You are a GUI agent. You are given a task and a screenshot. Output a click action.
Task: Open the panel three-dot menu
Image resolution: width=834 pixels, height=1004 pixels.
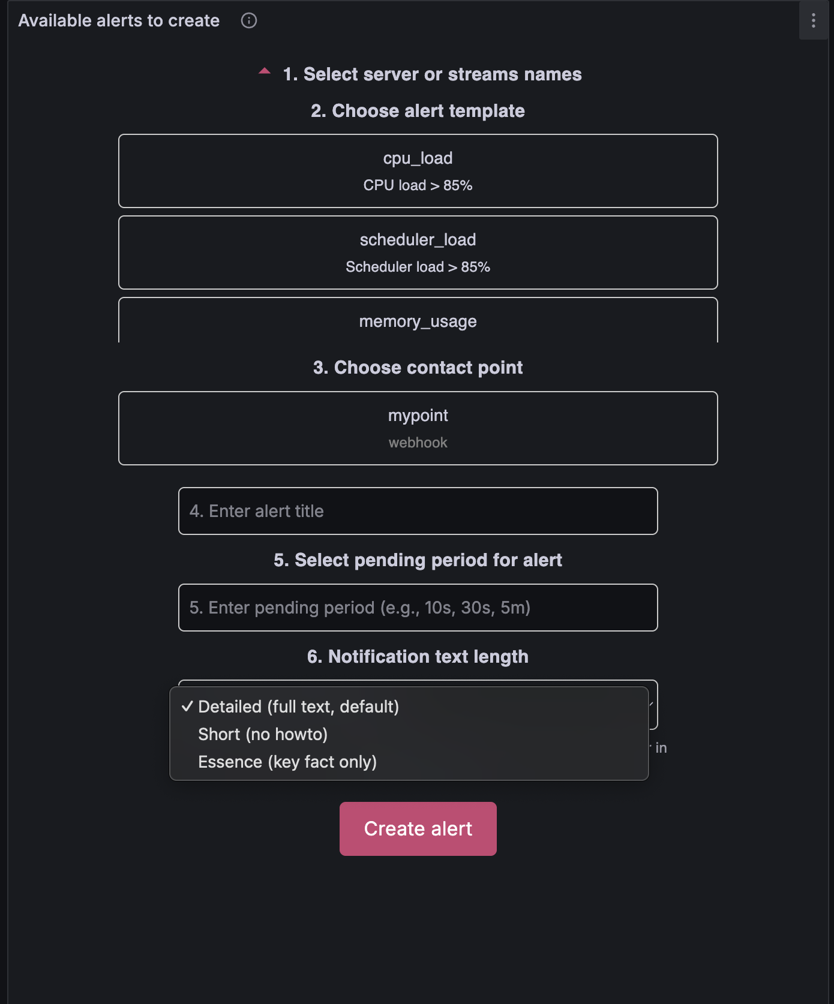pos(813,20)
